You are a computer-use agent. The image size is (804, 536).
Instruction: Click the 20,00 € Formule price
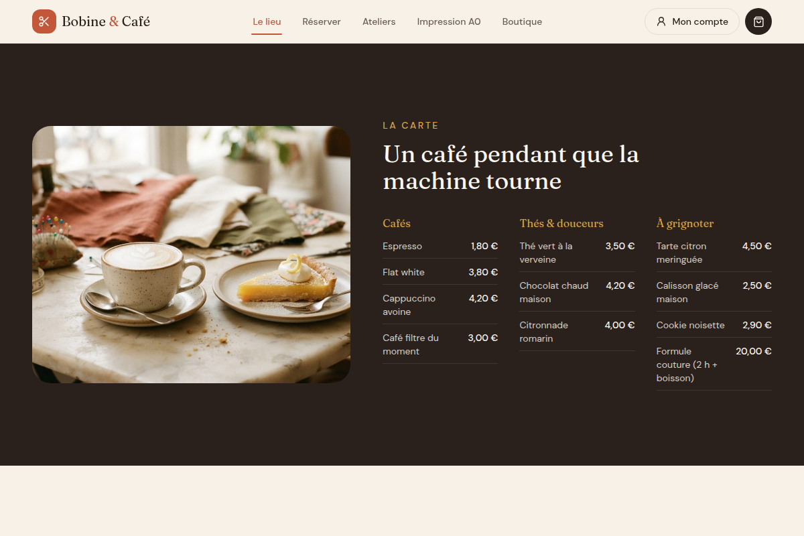(754, 351)
